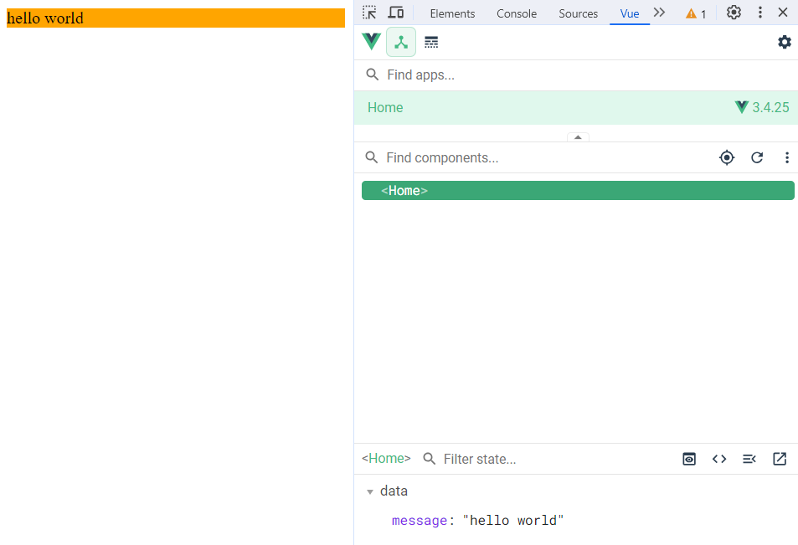Open the Console tab
Screen dimensions: 798x545
pyautogui.click(x=517, y=13)
